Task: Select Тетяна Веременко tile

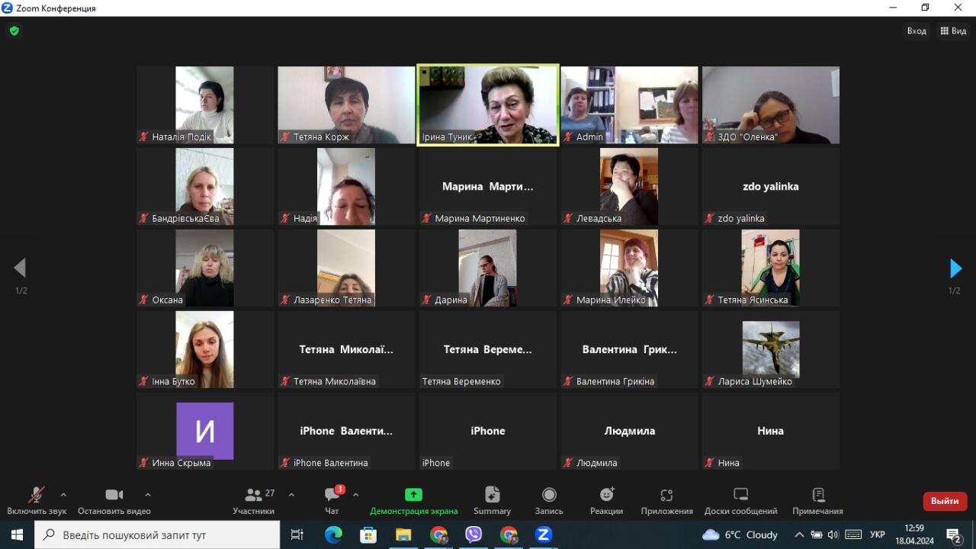Action: 488,349
